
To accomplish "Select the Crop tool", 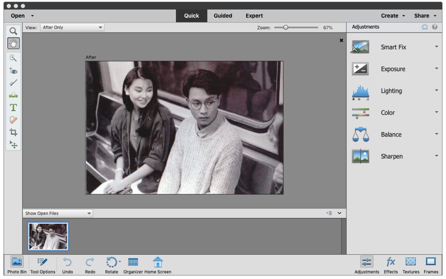I will (13, 132).
